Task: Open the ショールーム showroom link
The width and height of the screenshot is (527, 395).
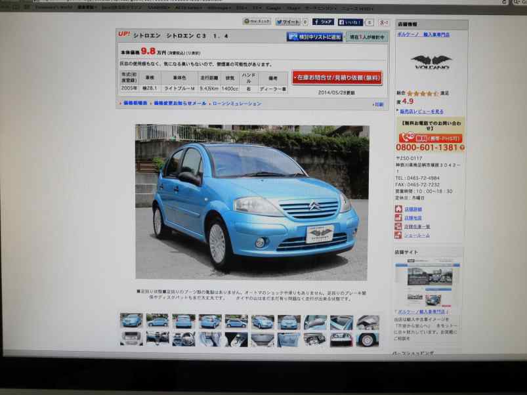Action: 417,236
